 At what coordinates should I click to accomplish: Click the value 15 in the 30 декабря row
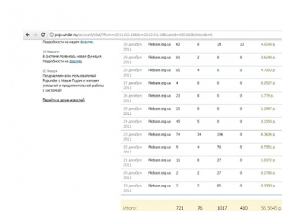[219, 44]
